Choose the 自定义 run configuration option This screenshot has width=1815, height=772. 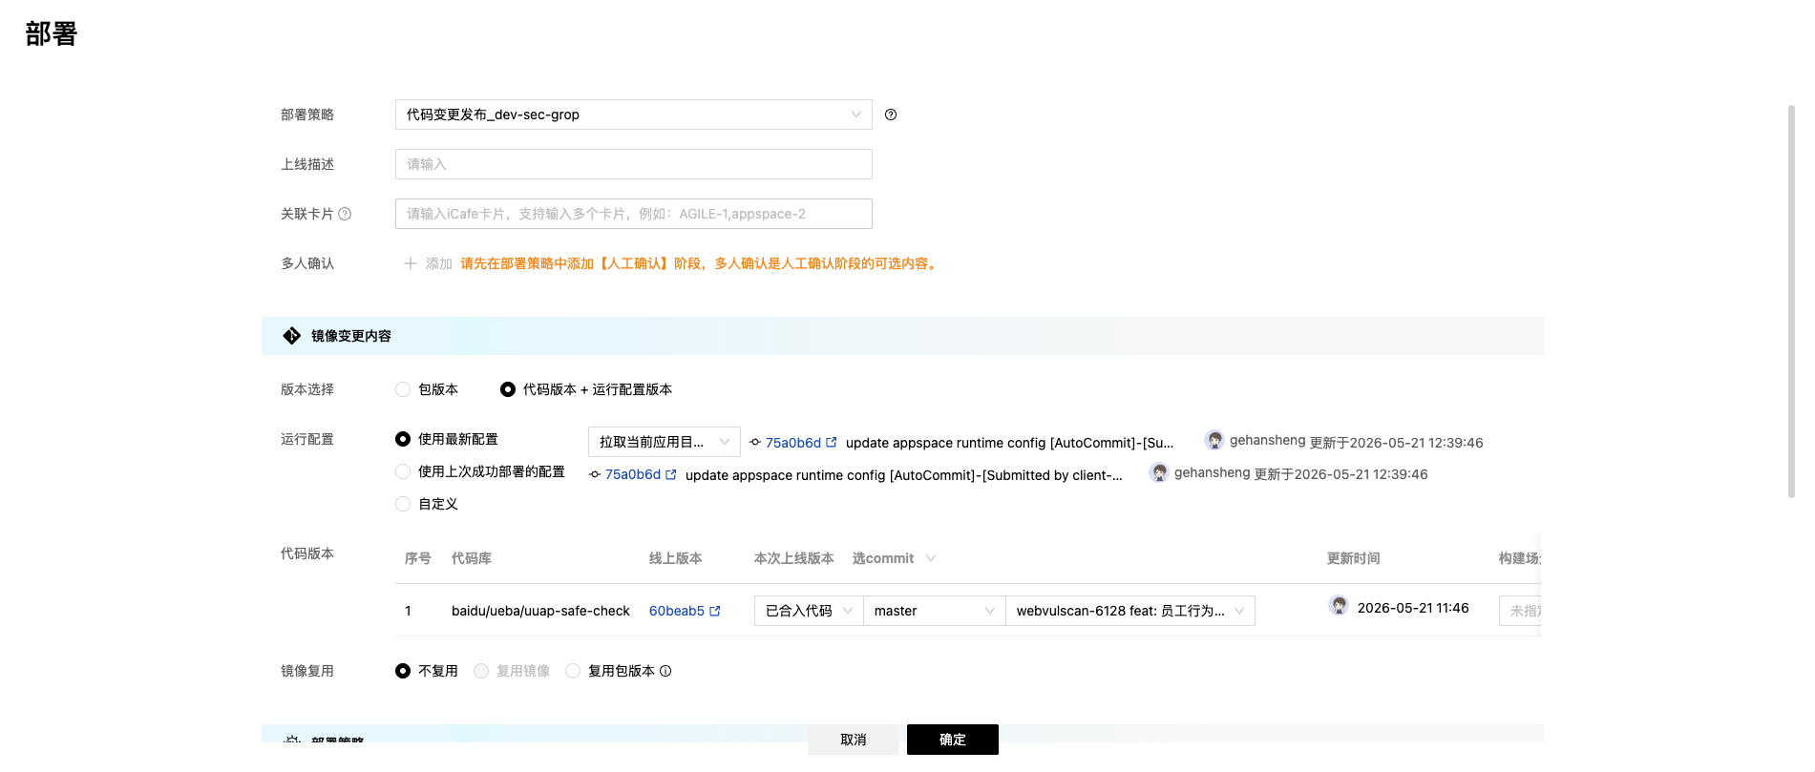tap(403, 504)
